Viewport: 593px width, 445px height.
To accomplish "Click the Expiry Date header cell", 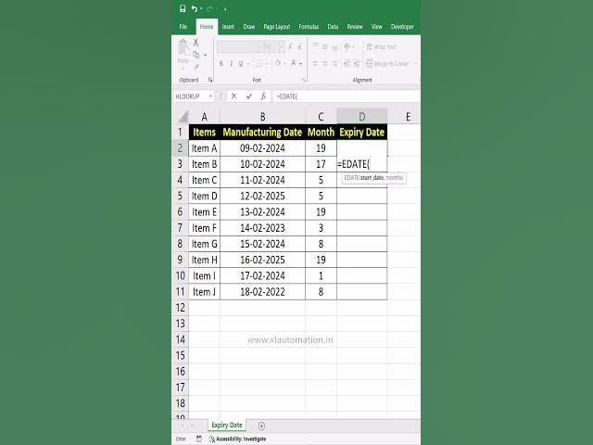I will (362, 132).
